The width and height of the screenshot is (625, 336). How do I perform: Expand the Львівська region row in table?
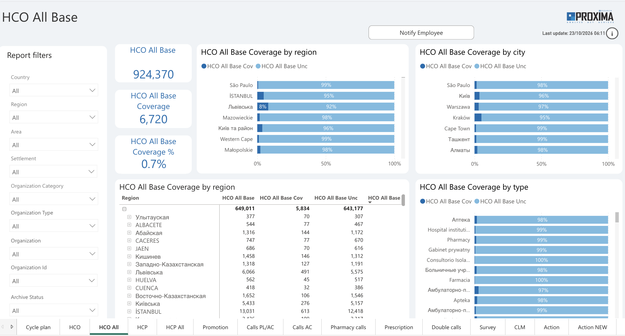coord(129,272)
